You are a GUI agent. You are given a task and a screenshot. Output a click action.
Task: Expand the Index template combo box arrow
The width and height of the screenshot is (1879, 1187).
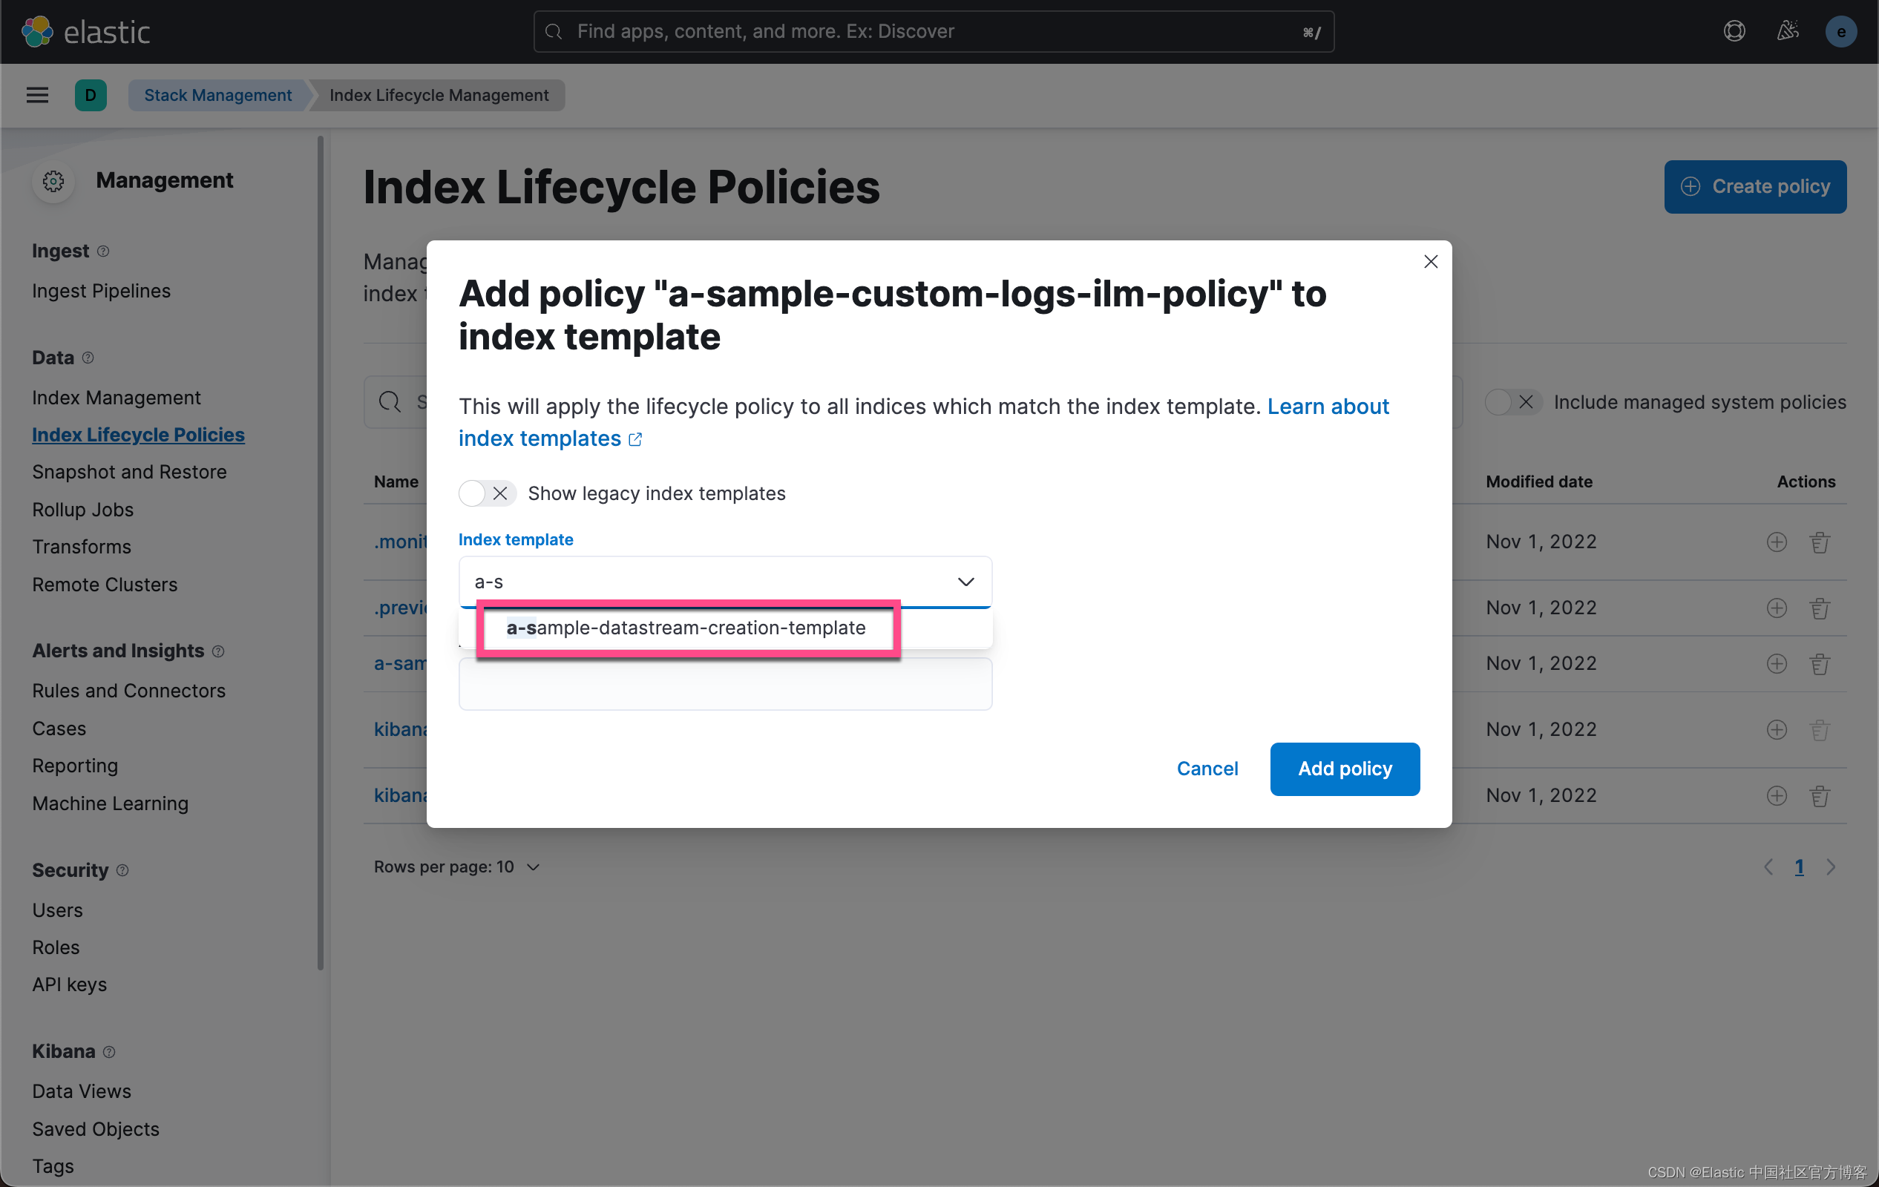pos(965,582)
